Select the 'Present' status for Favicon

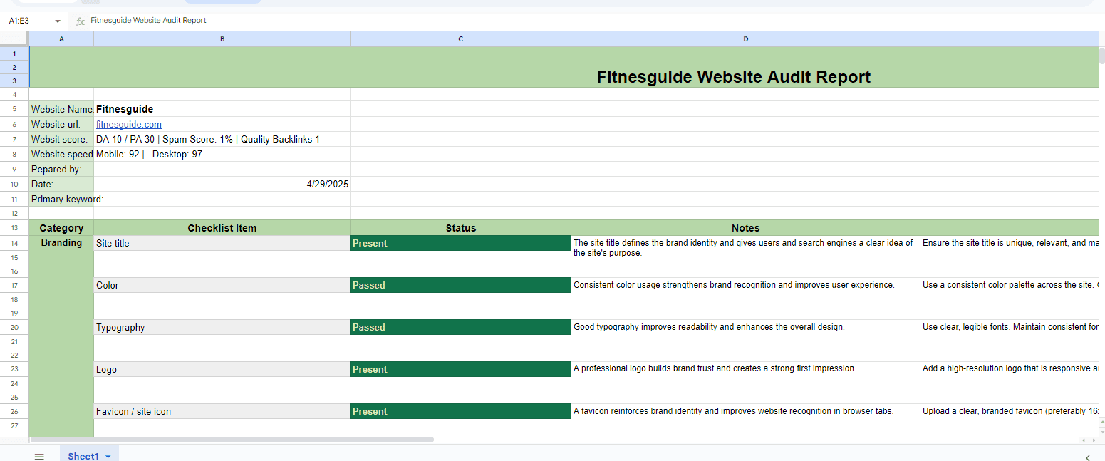point(460,411)
